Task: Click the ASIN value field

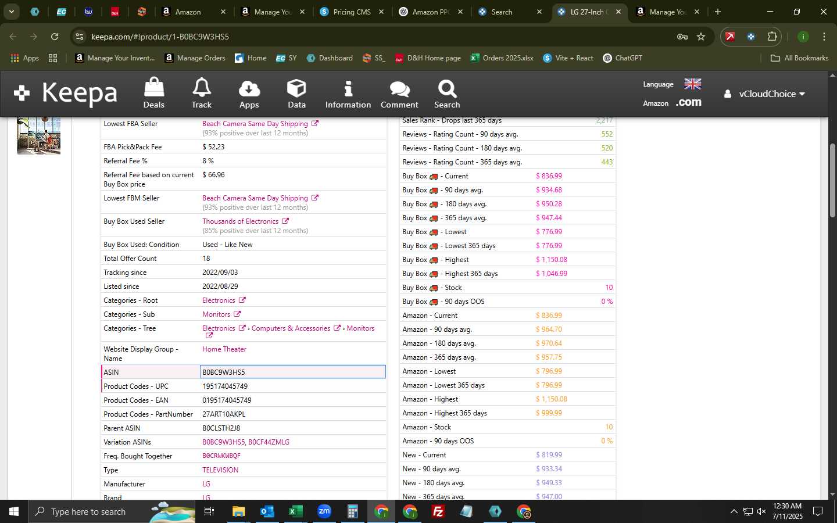Action: (293, 372)
